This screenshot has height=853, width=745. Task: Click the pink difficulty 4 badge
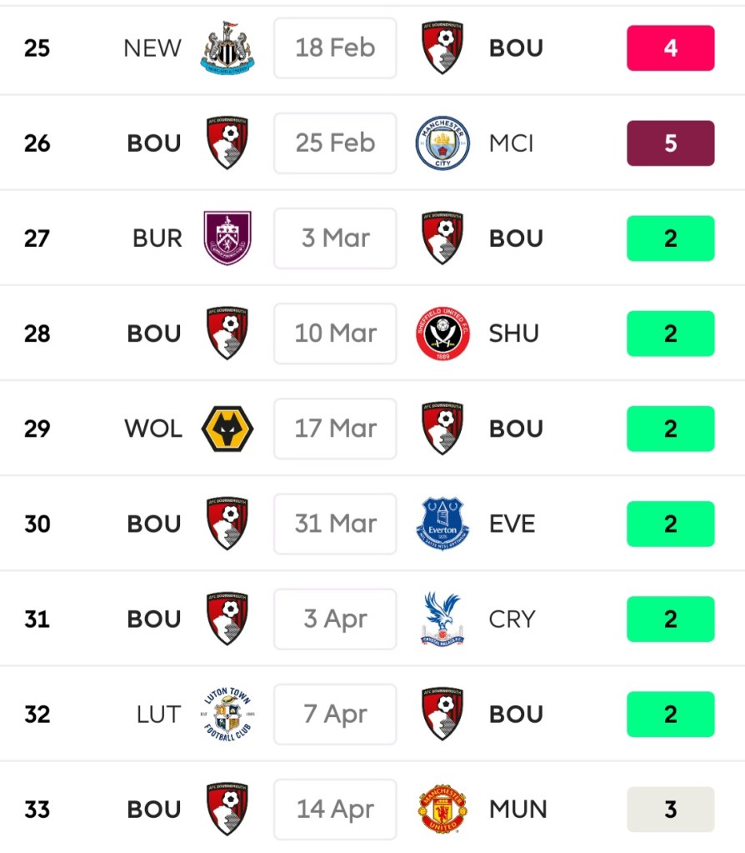point(670,48)
